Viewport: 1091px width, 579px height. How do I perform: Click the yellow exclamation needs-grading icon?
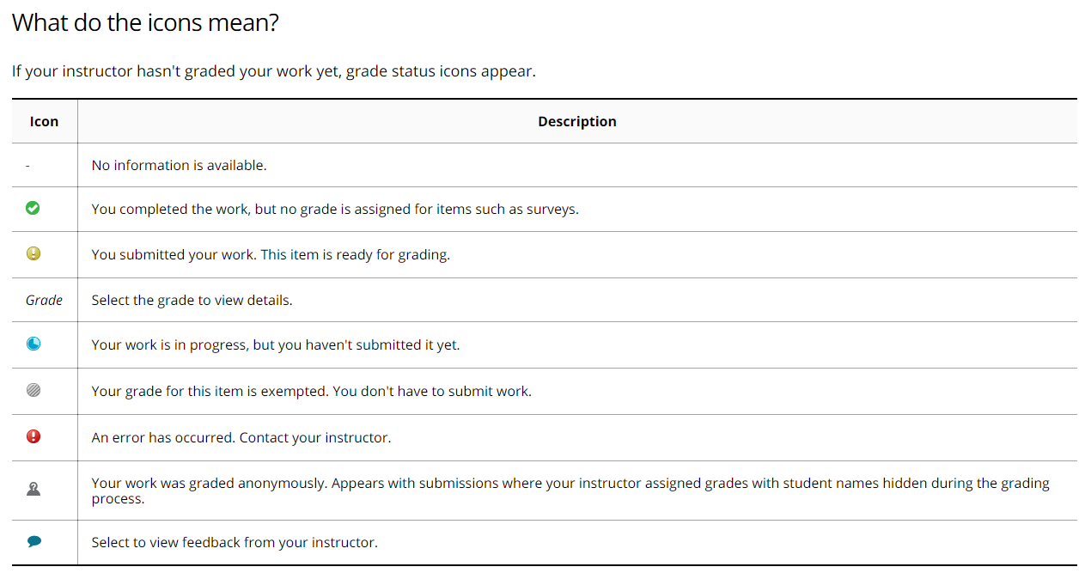click(34, 253)
